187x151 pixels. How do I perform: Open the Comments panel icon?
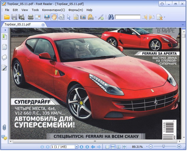click(4, 137)
